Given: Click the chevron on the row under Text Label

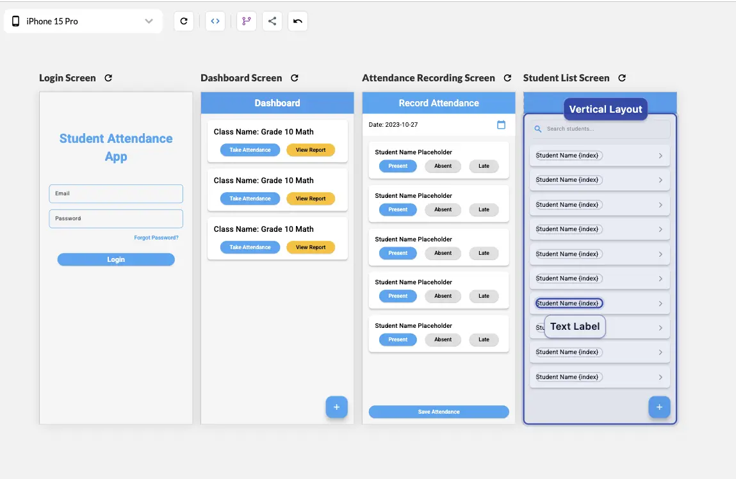Looking at the screenshot, I should pos(660,328).
